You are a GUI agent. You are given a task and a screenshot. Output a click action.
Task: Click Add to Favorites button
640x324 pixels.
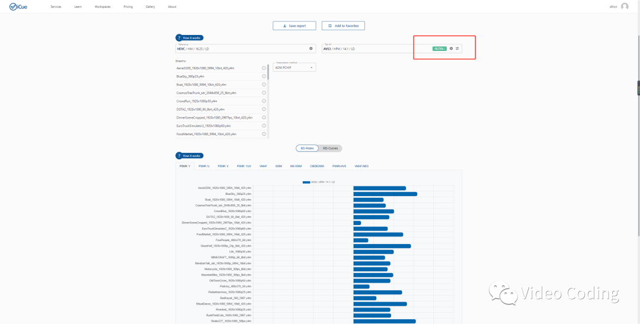click(343, 26)
